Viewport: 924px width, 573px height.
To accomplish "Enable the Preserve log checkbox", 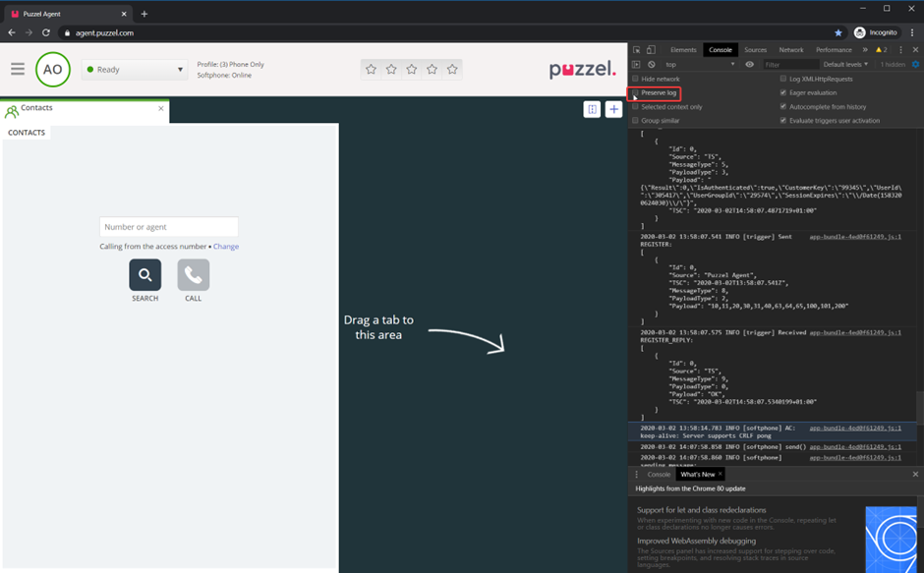I will pyautogui.click(x=636, y=92).
